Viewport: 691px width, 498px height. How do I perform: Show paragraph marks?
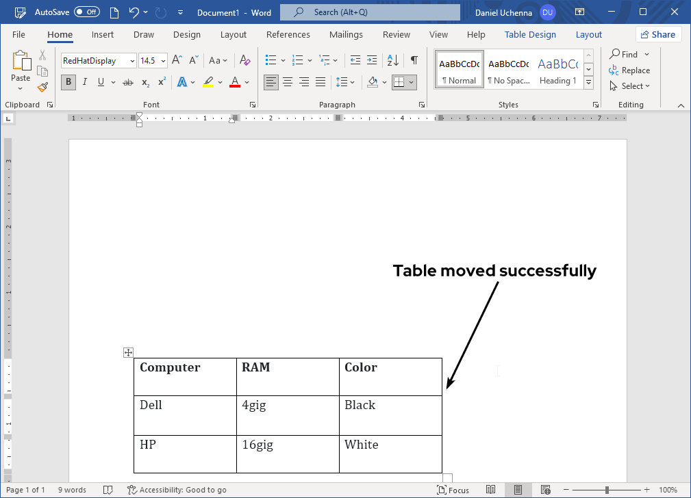pos(414,60)
